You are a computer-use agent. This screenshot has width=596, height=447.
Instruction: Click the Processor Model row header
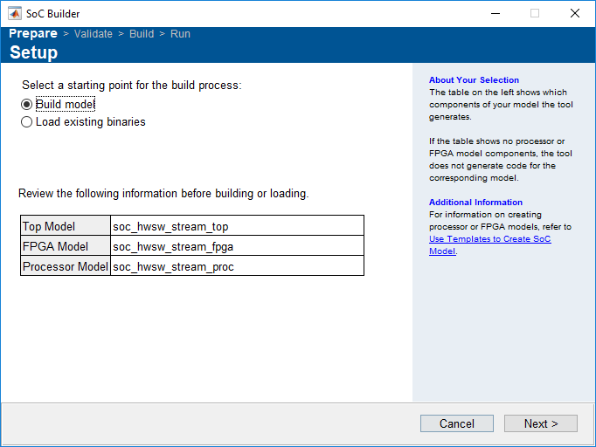click(66, 266)
